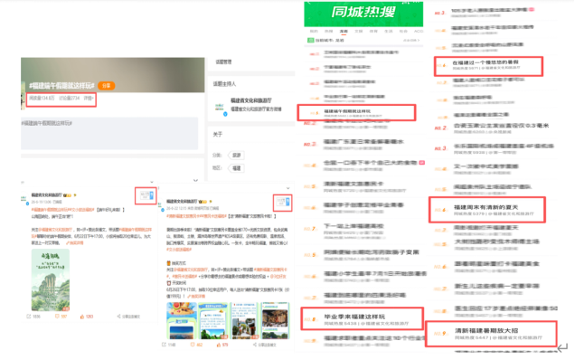Click the switch-city link right of 当前城市
Viewport: 575px width, 360px height.
(x=411, y=41)
